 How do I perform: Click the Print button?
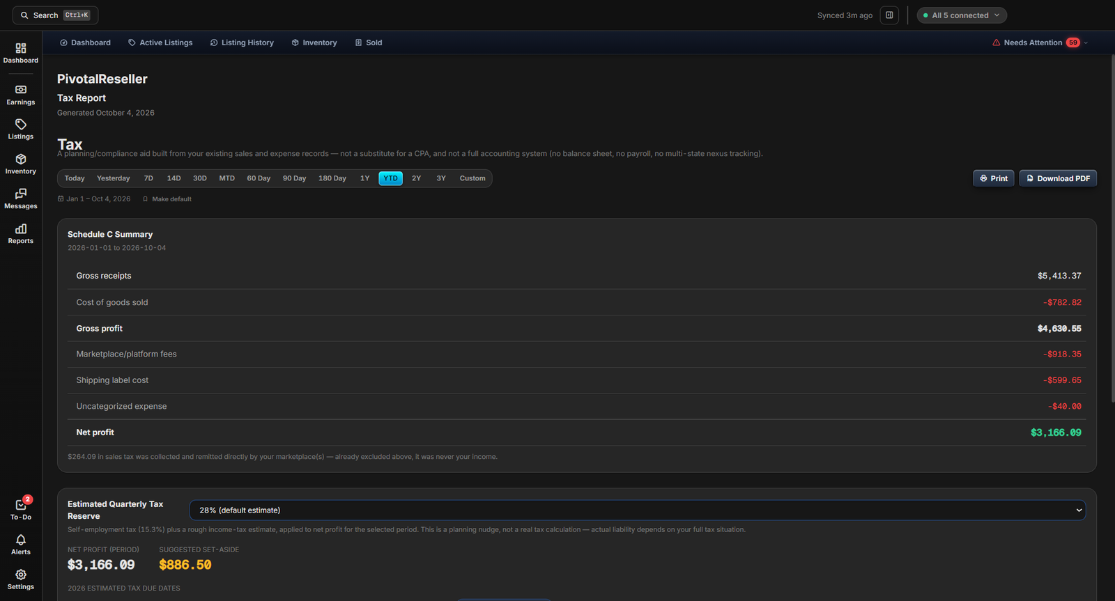994,178
